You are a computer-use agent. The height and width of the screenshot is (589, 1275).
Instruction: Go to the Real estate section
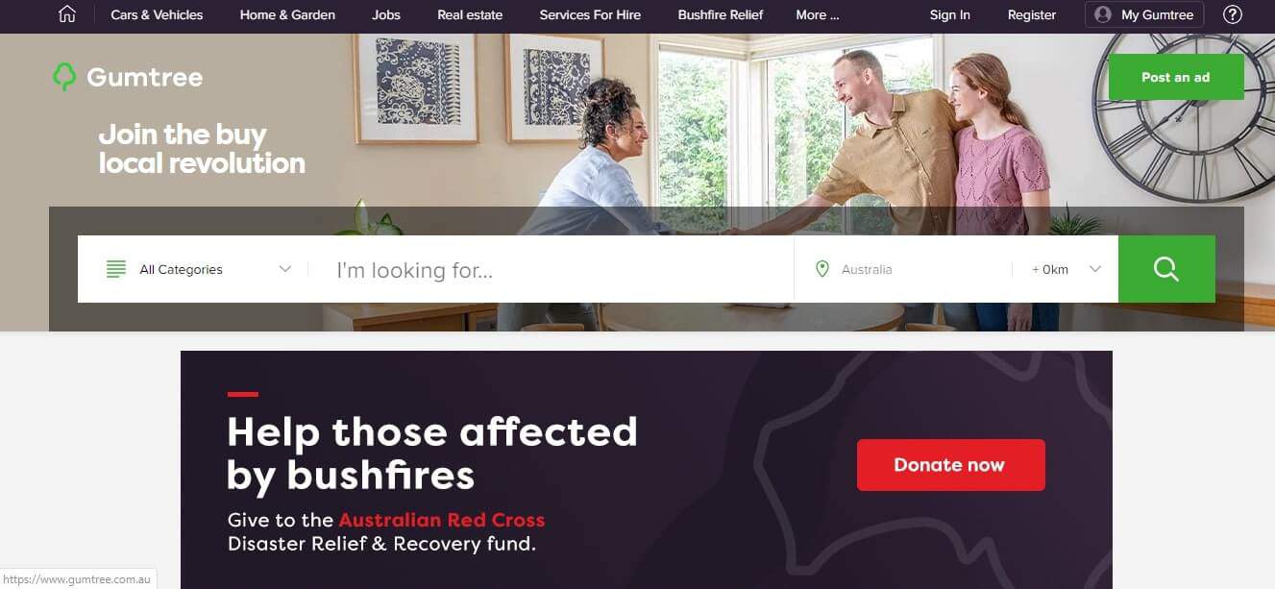coord(470,14)
